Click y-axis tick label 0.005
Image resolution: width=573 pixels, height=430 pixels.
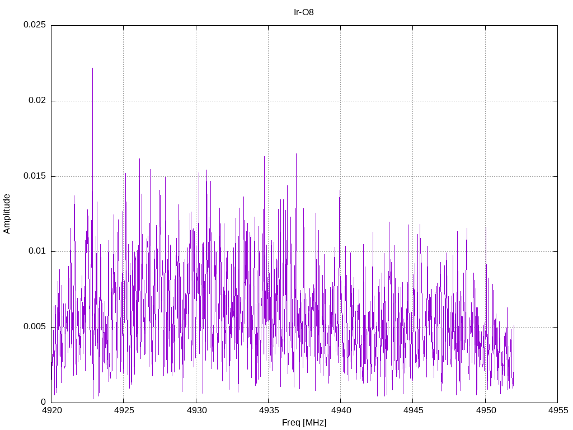[35, 326]
